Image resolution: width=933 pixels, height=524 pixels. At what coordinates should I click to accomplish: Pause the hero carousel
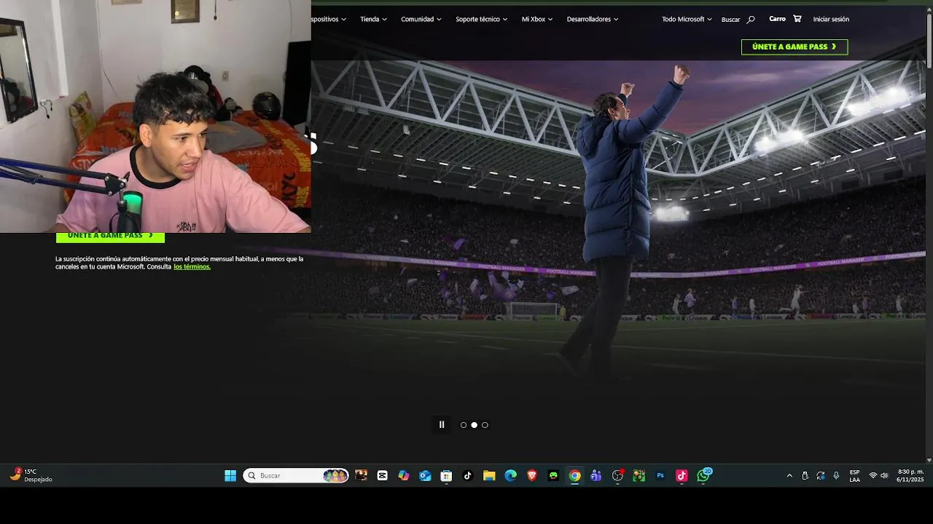tap(441, 425)
